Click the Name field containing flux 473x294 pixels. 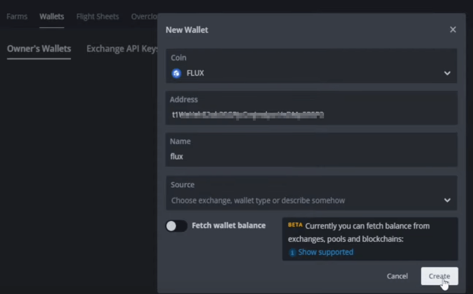(311, 150)
